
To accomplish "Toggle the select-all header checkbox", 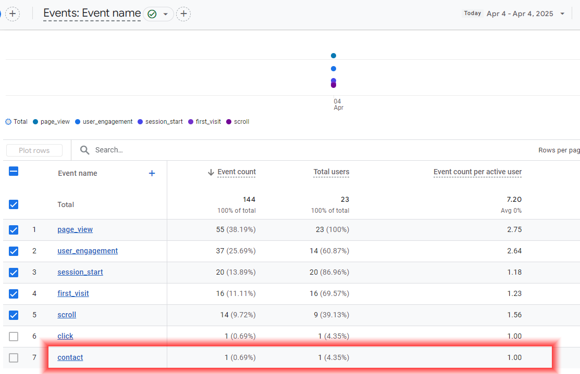I will [x=14, y=171].
